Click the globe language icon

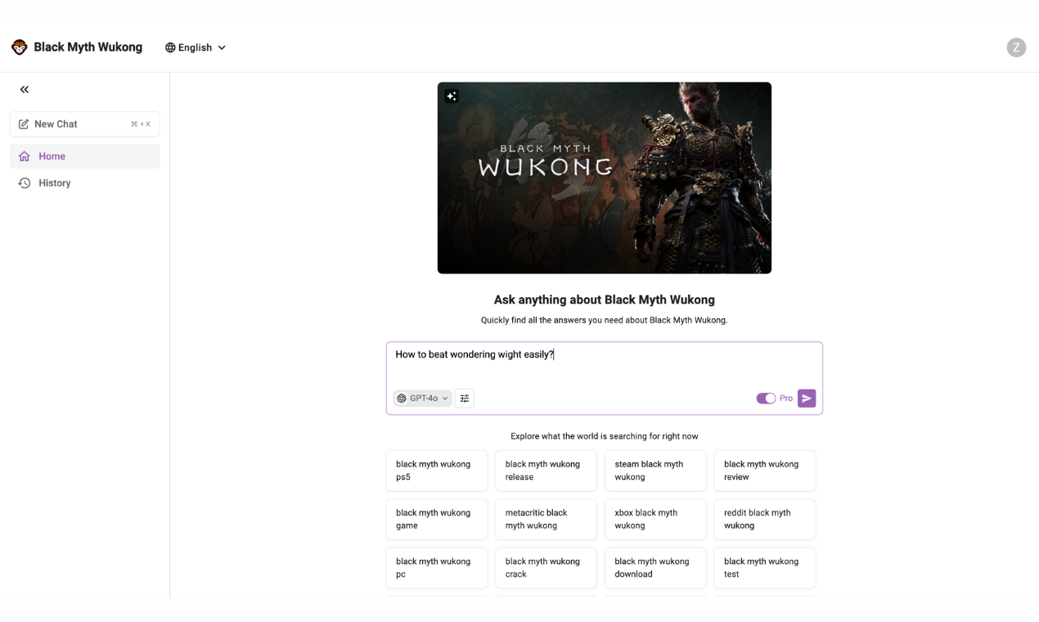(x=170, y=47)
